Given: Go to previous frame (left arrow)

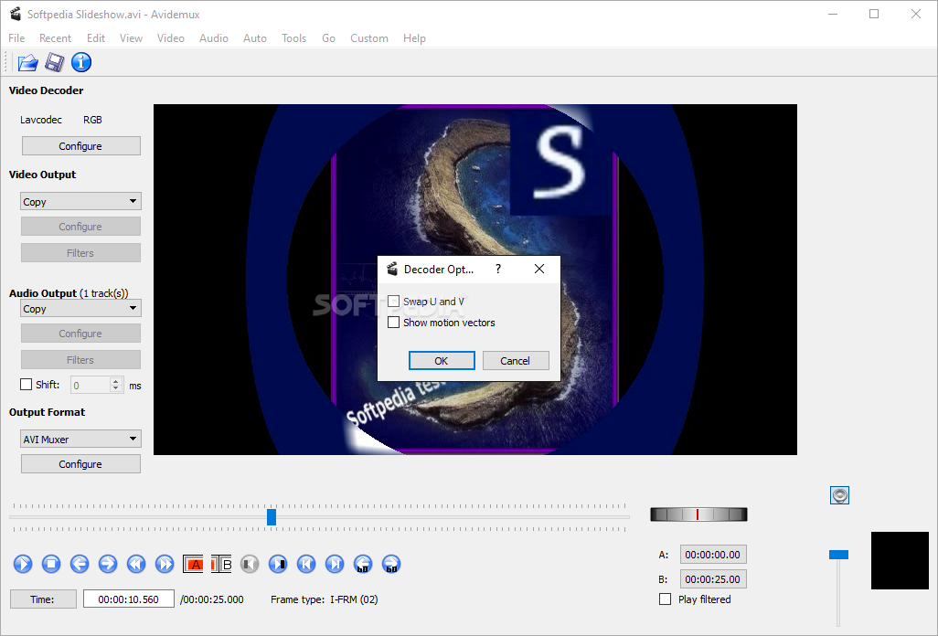Looking at the screenshot, I should click(x=79, y=564).
